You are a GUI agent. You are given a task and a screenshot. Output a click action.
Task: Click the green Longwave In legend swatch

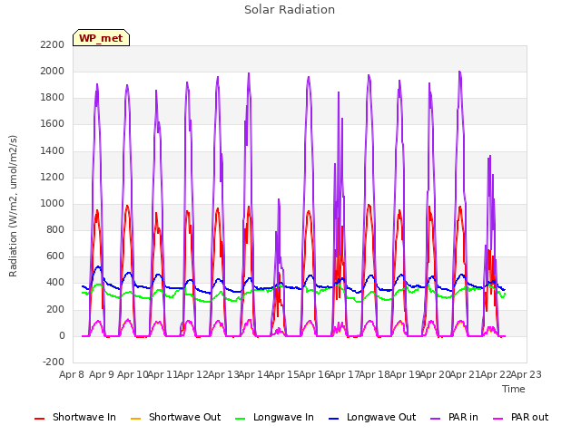[241, 419]
